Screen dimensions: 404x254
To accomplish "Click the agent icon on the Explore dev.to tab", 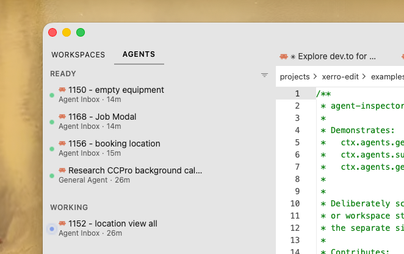I will (x=284, y=56).
